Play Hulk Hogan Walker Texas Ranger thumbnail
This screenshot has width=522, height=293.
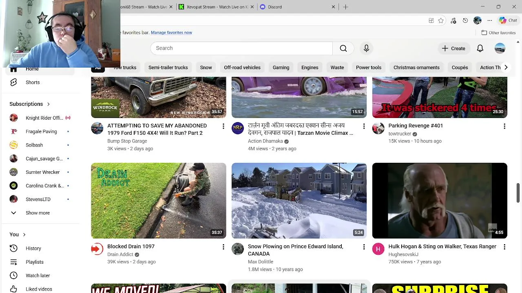440,201
